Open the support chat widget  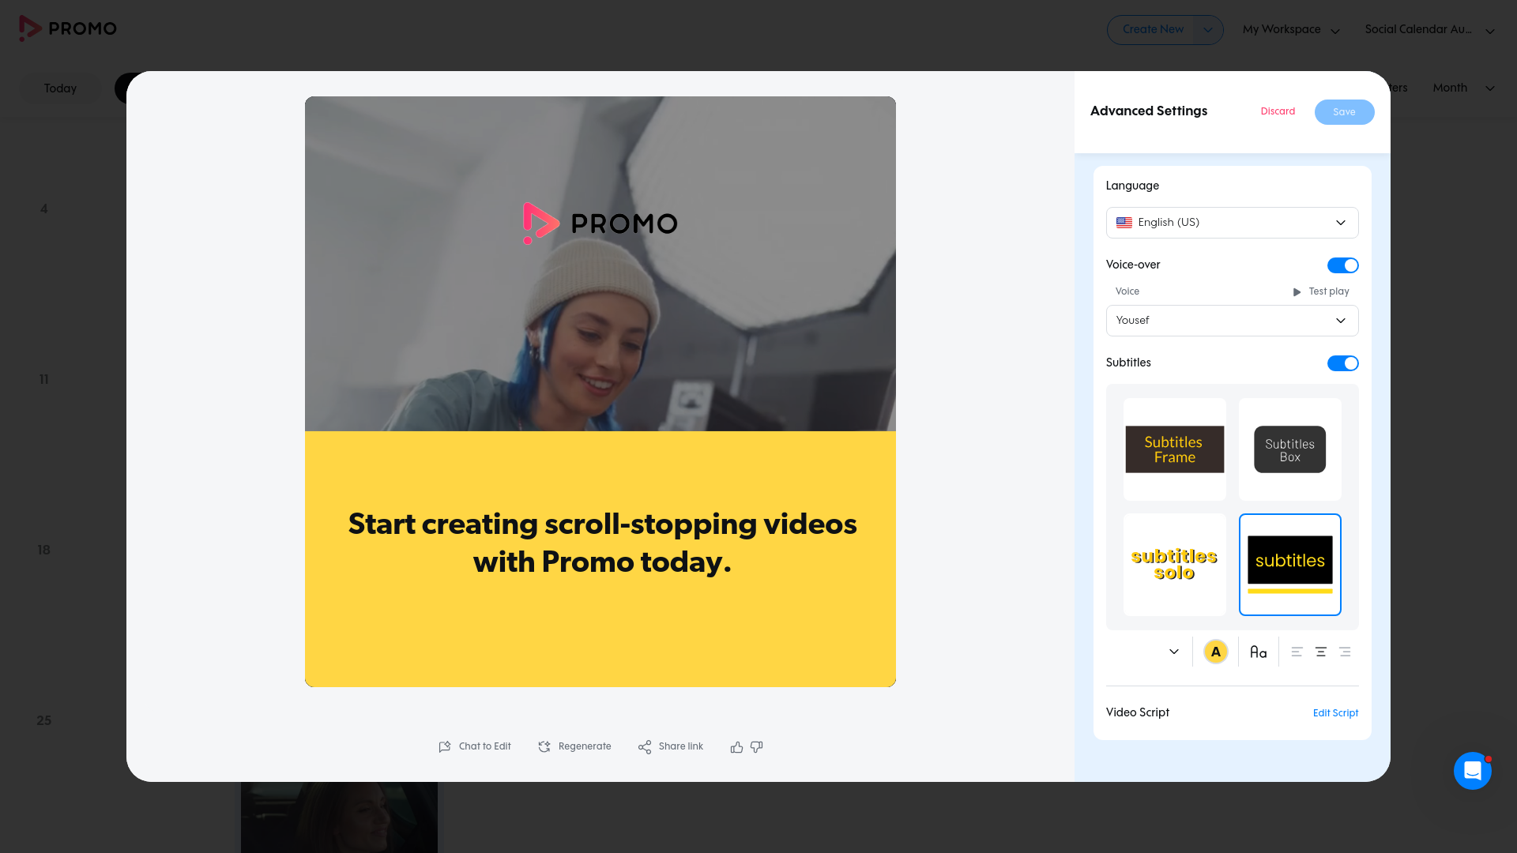click(1473, 771)
